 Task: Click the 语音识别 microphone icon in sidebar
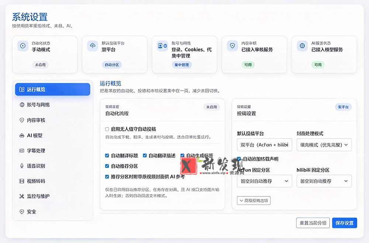pos(22,166)
